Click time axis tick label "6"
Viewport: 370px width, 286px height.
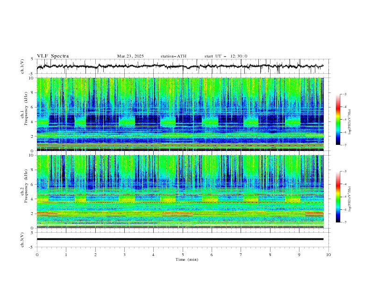(x=212, y=255)
